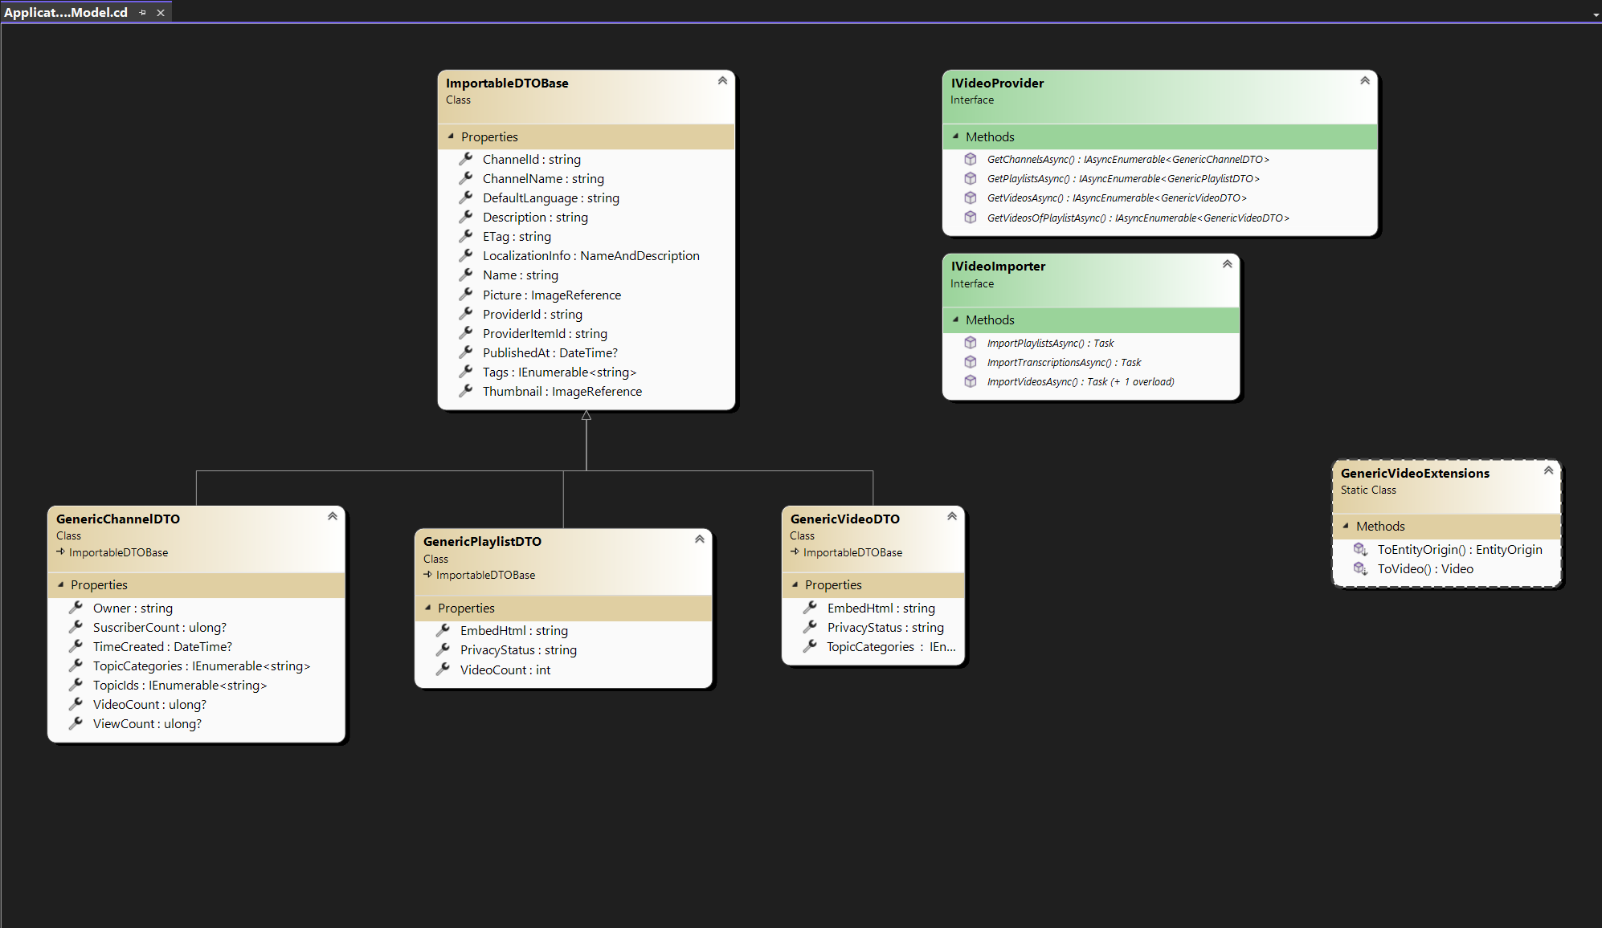The height and width of the screenshot is (928, 1602).
Task: Click method cube icon for GetChannelsAsync
Action: 971,159
